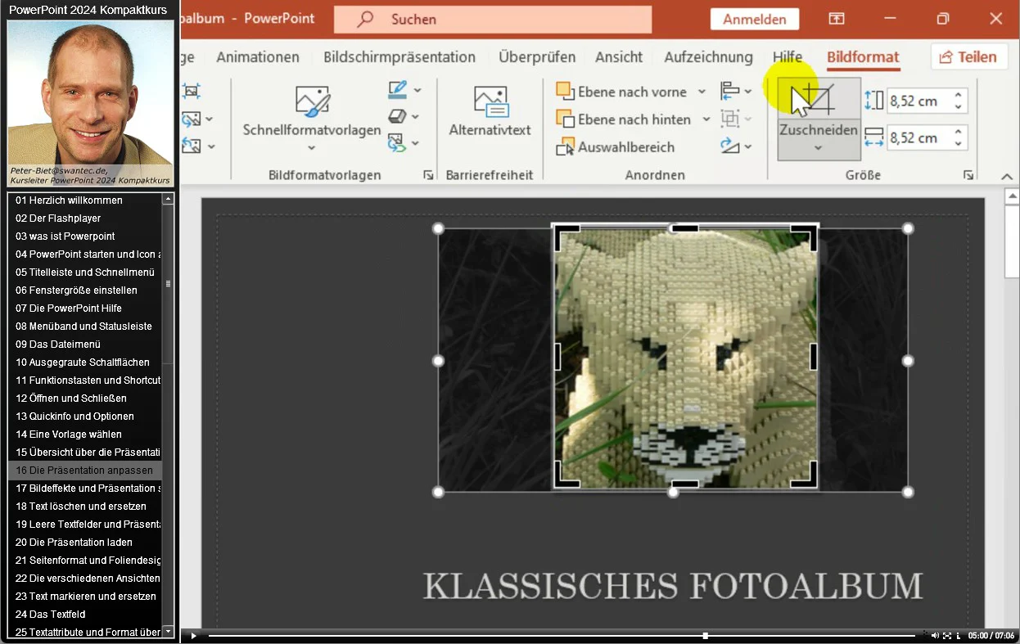
Task: Click Ebene nach hinten
Action: pos(624,119)
